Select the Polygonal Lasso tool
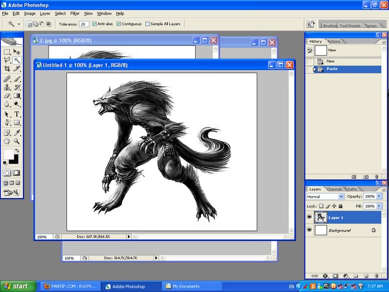389x292 pixels. point(7,60)
